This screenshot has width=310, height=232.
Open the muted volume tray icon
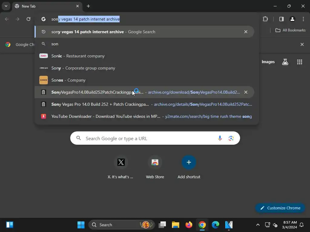click(x=275, y=225)
